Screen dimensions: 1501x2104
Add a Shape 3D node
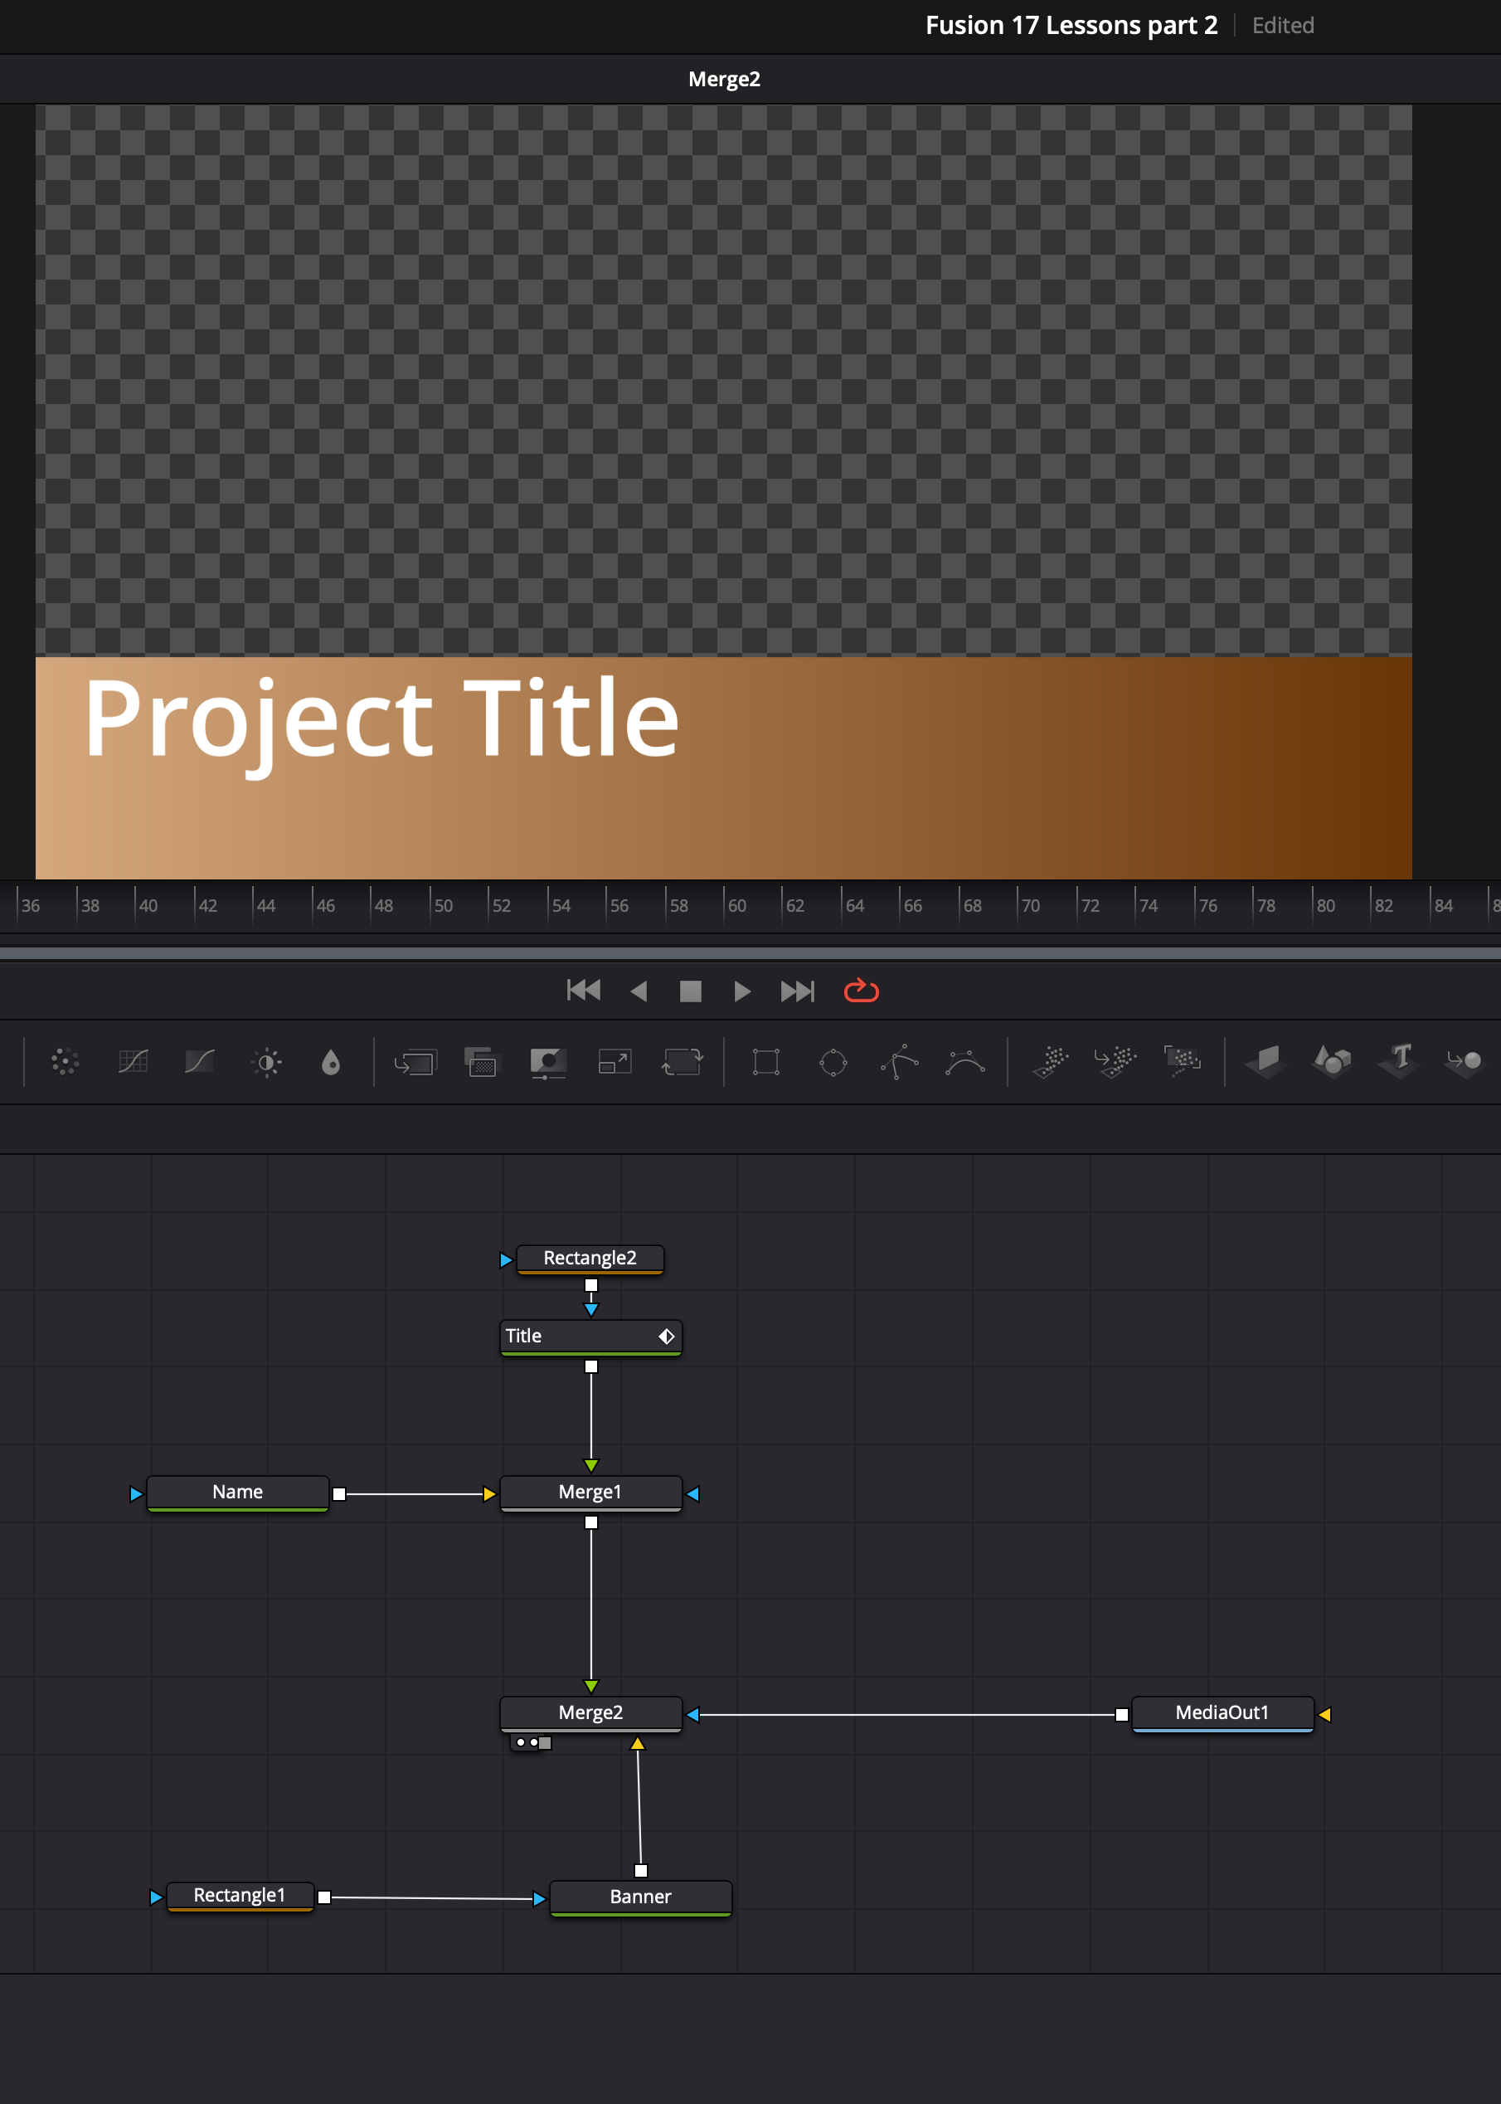pyautogui.click(x=1332, y=1061)
